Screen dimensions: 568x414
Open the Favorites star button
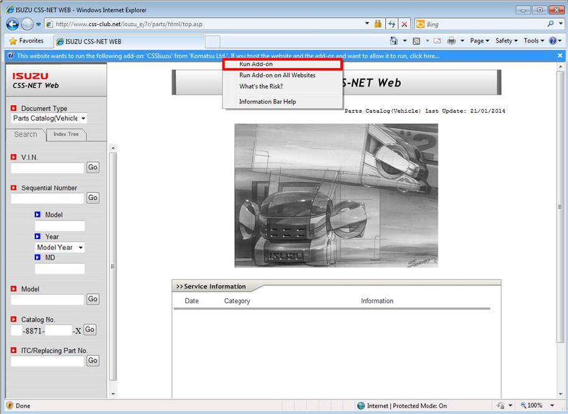[26, 41]
